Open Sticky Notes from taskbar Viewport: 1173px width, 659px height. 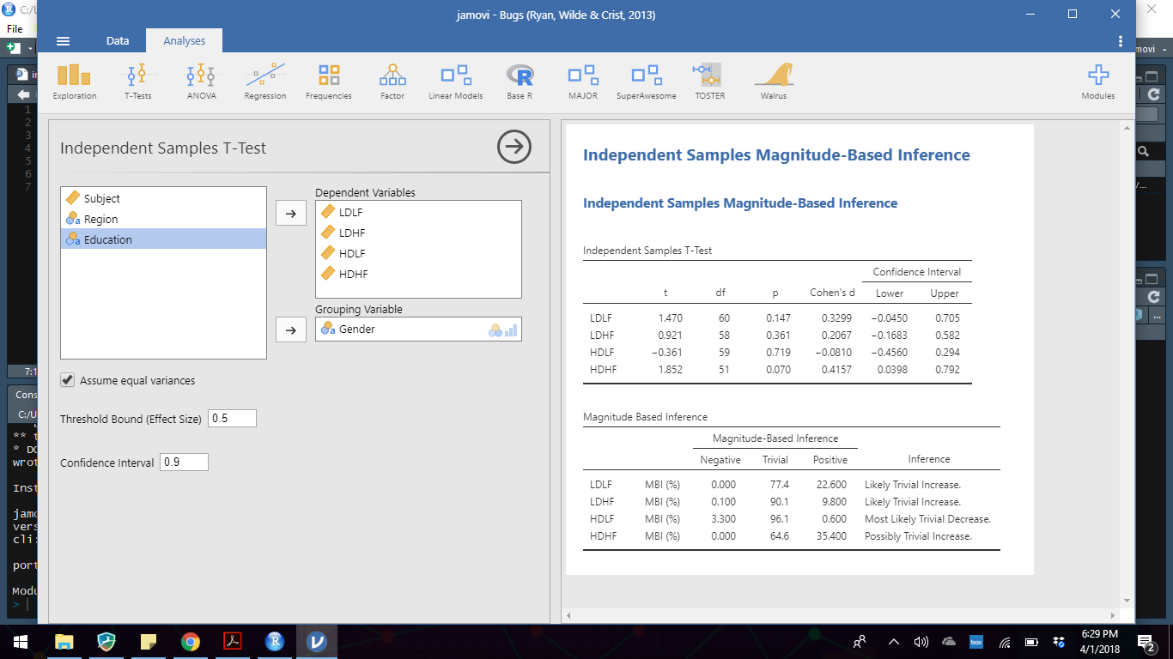click(149, 641)
